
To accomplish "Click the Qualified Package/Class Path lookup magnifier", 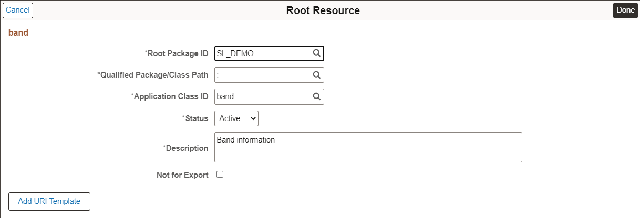I will coord(316,75).
